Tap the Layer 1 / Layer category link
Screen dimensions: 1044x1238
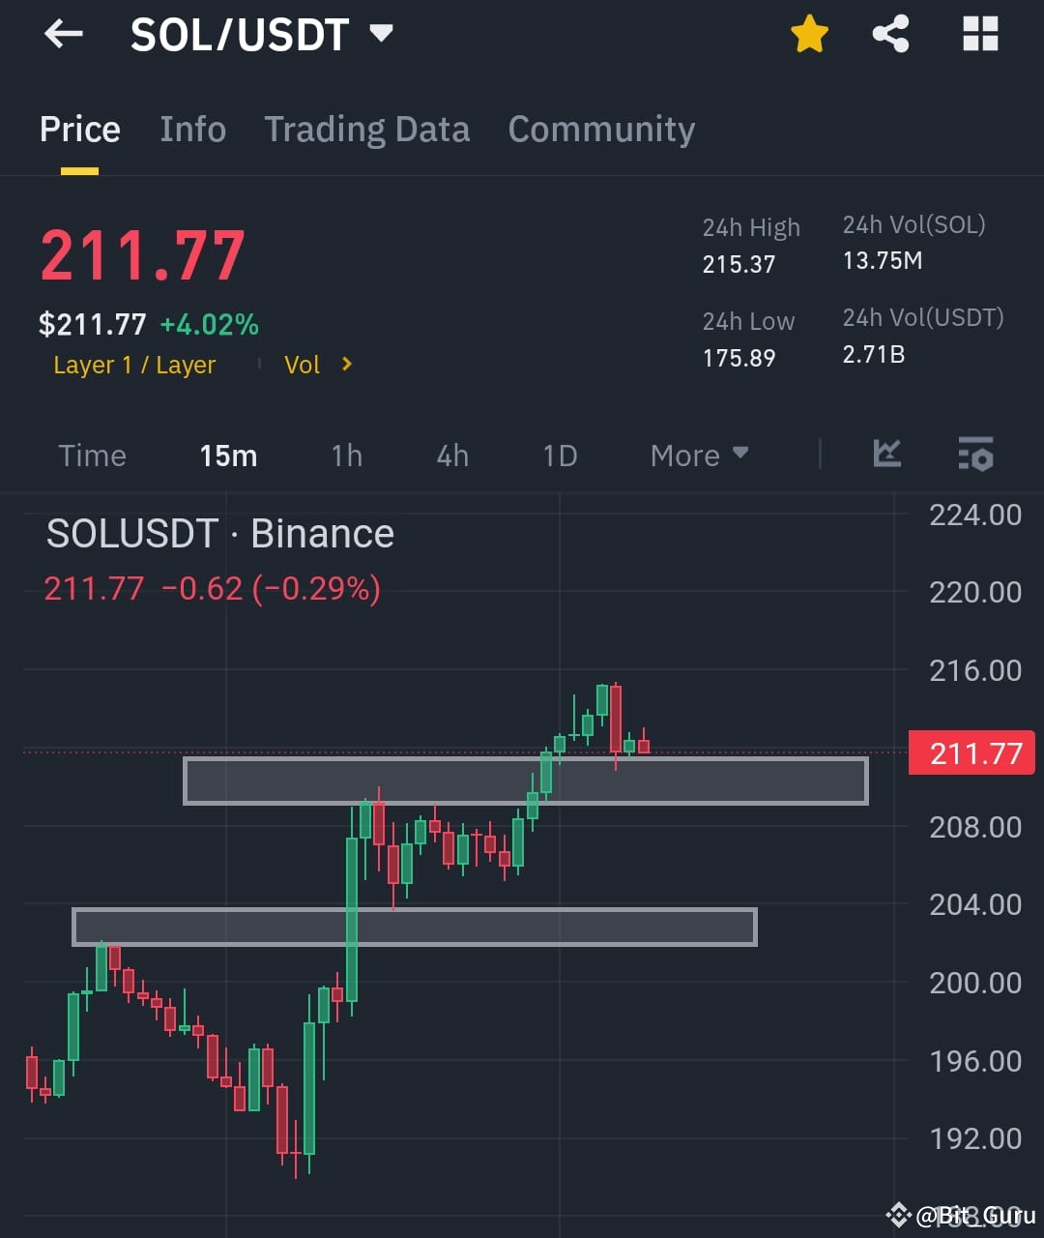click(134, 365)
